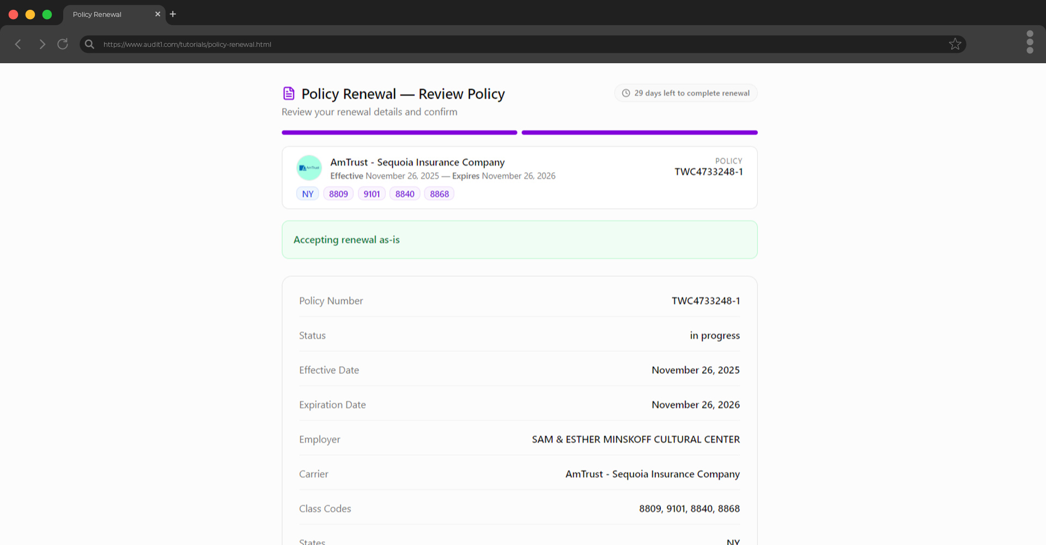Click the policy number TWC4733248-1 heading
1046x545 pixels.
[708, 171]
